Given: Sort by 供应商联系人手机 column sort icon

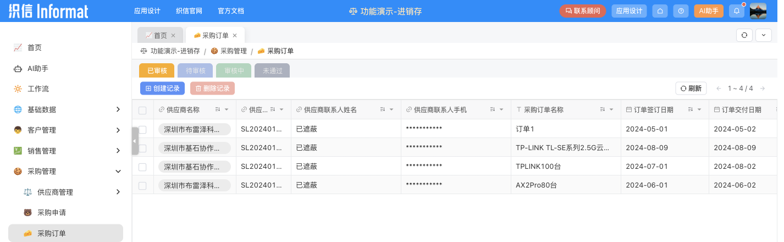Looking at the screenshot, I should pos(493,109).
